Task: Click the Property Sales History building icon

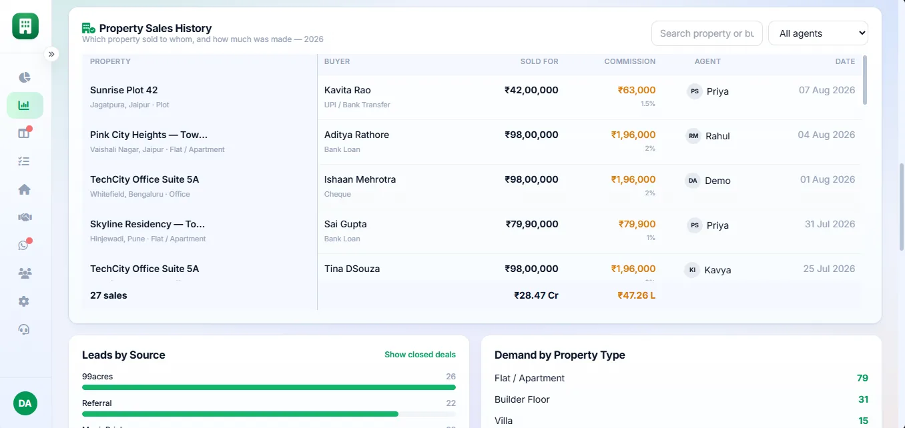Action: [x=89, y=28]
